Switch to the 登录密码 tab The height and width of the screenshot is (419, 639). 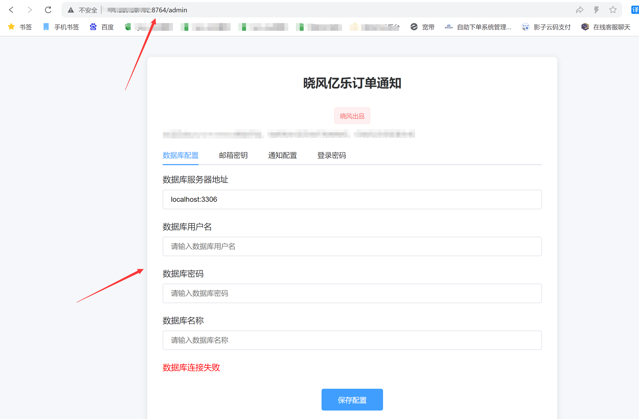click(331, 155)
